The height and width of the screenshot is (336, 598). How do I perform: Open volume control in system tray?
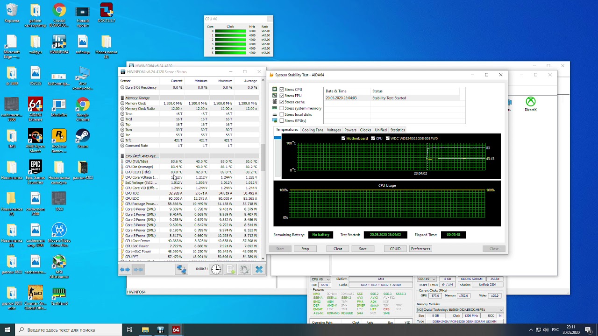546,330
